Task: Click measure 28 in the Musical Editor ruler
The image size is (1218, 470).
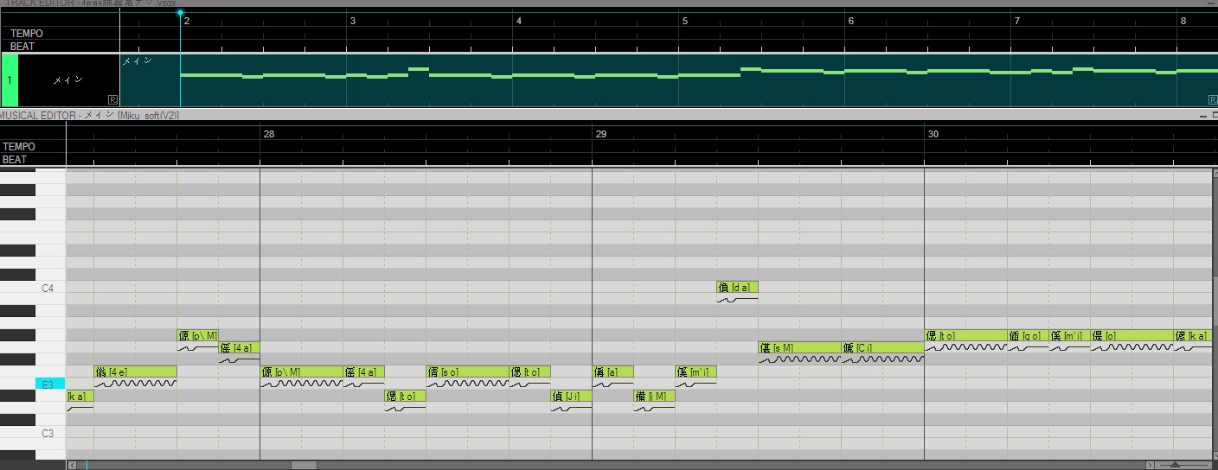Action: 269,134
